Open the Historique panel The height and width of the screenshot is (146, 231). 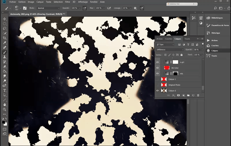pos(216,33)
